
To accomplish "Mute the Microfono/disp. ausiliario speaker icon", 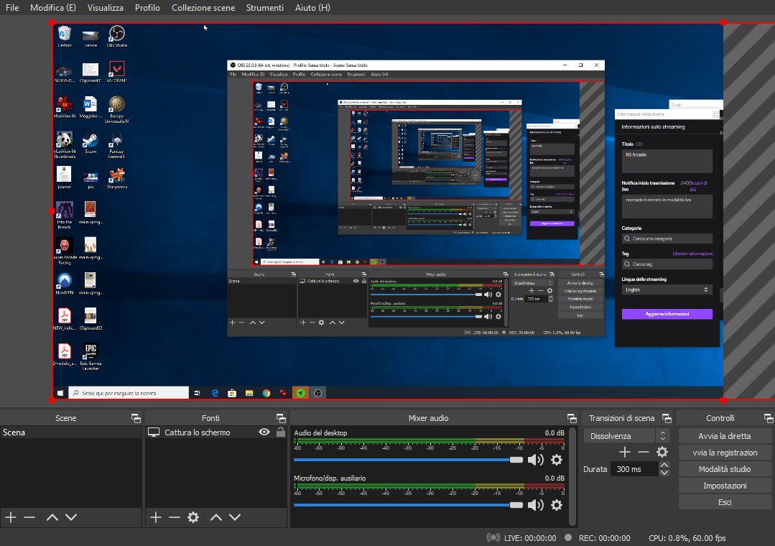I will coord(535,505).
